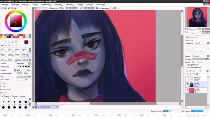The image size is (210, 118).
Task: Select the hardest flat hardness shape
Action: pyautogui.click(x=29, y=67)
